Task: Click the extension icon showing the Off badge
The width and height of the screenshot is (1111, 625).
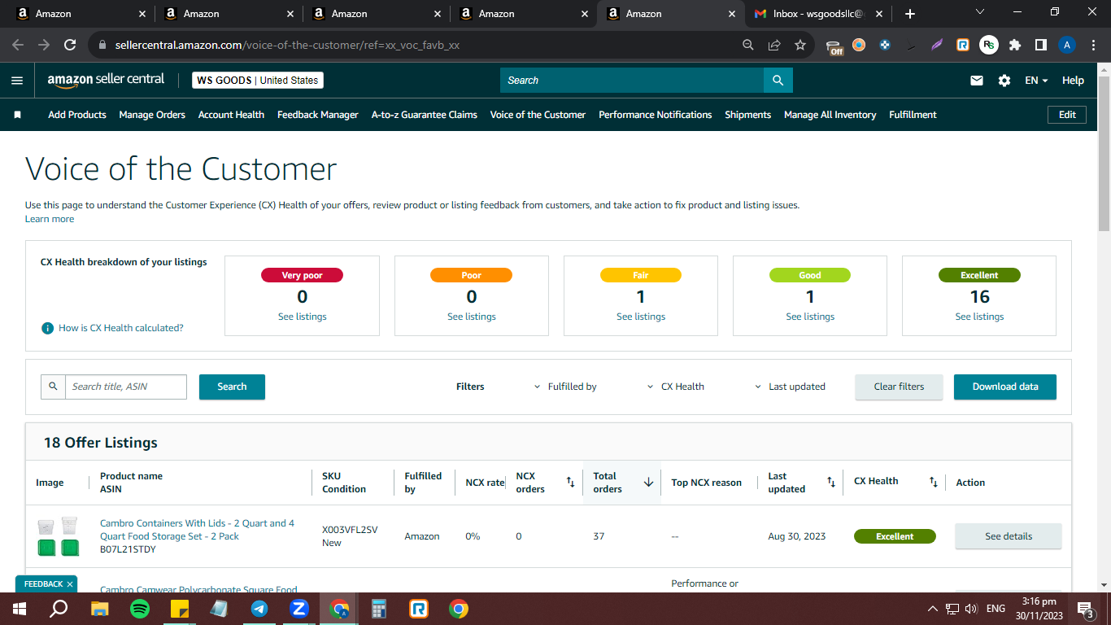Action: click(x=834, y=46)
